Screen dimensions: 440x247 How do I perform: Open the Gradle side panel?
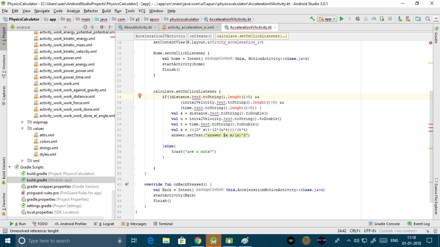436,34
